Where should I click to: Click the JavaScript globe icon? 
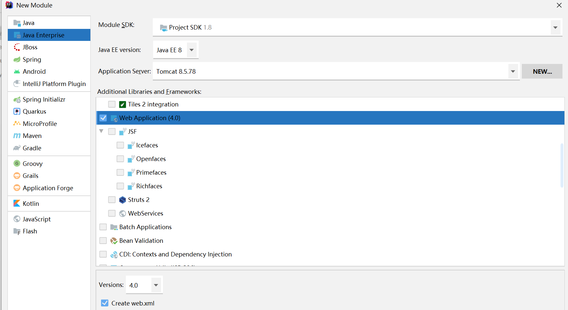pos(17,219)
